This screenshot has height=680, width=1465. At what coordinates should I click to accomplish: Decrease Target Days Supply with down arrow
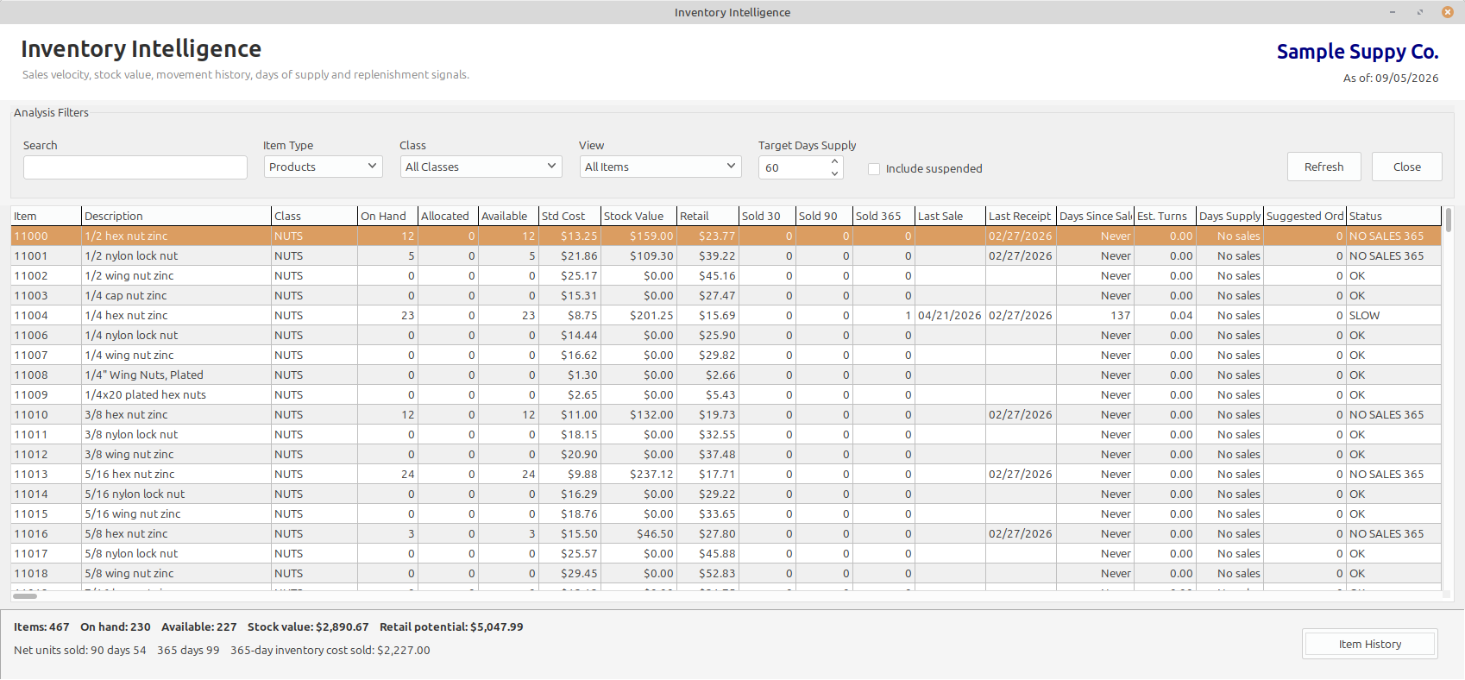pos(834,173)
